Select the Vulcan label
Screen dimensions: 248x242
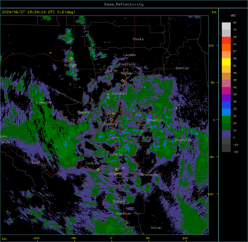pyautogui.click(x=156, y=228)
